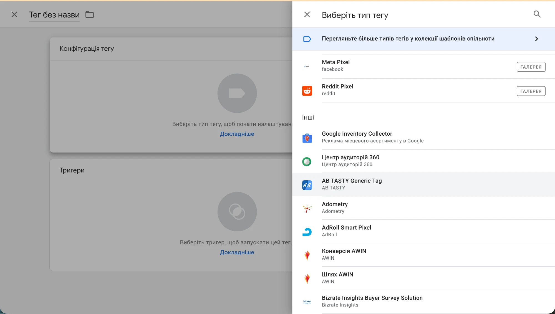
Task: Click the AB TASTY logo icon
Action: [x=307, y=185]
